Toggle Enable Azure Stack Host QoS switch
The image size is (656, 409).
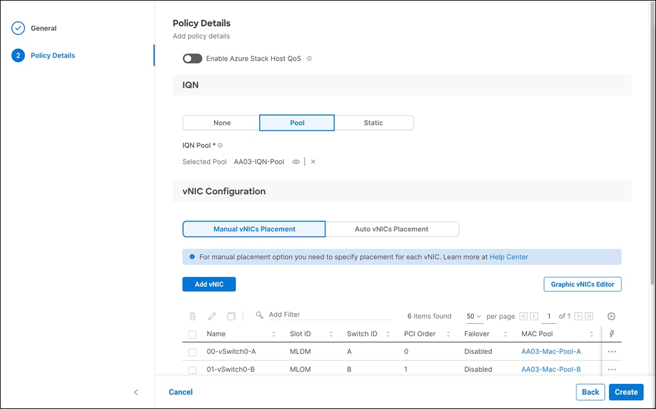coord(192,58)
